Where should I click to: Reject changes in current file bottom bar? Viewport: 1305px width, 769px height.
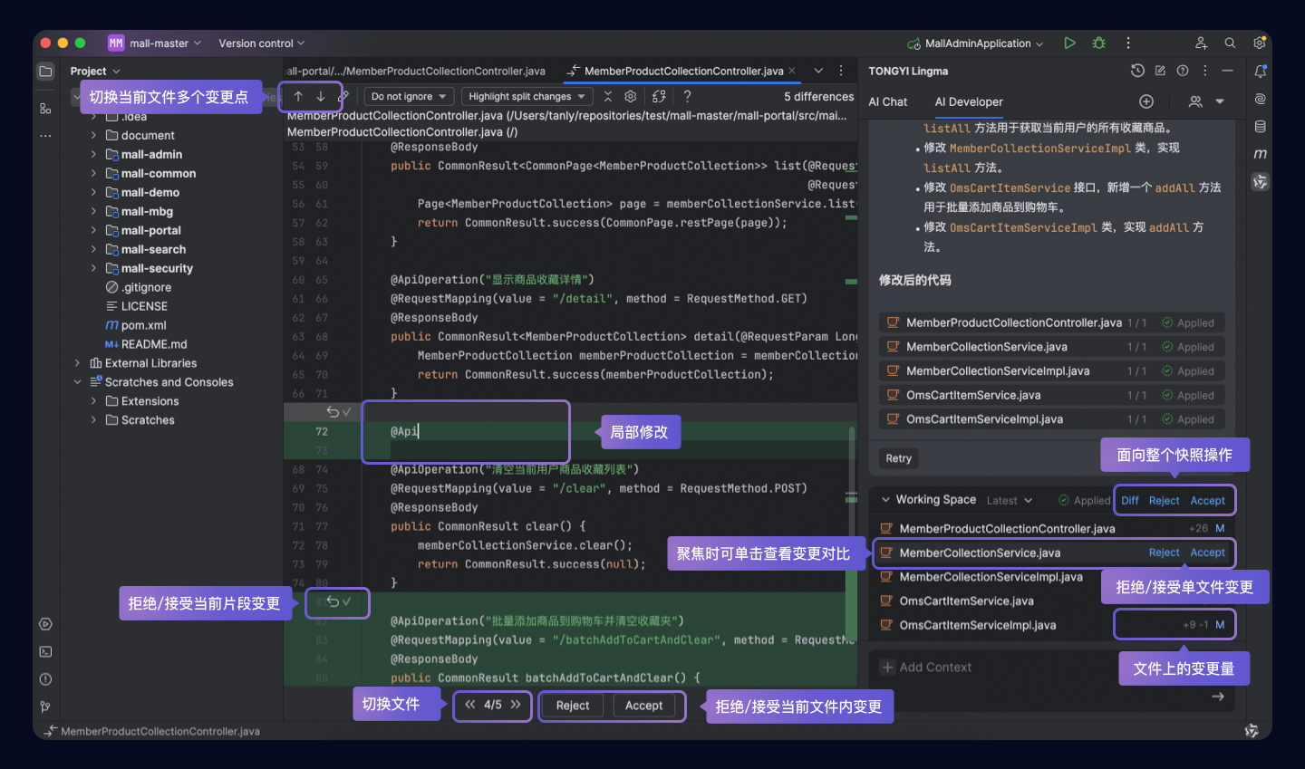click(x=573, y=706)
